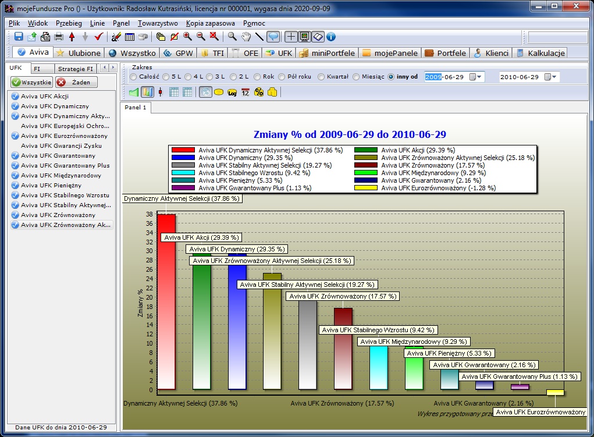Click the zoom in magnifier with plus
This screenshot has width=594, height=437.
point(187,37)
